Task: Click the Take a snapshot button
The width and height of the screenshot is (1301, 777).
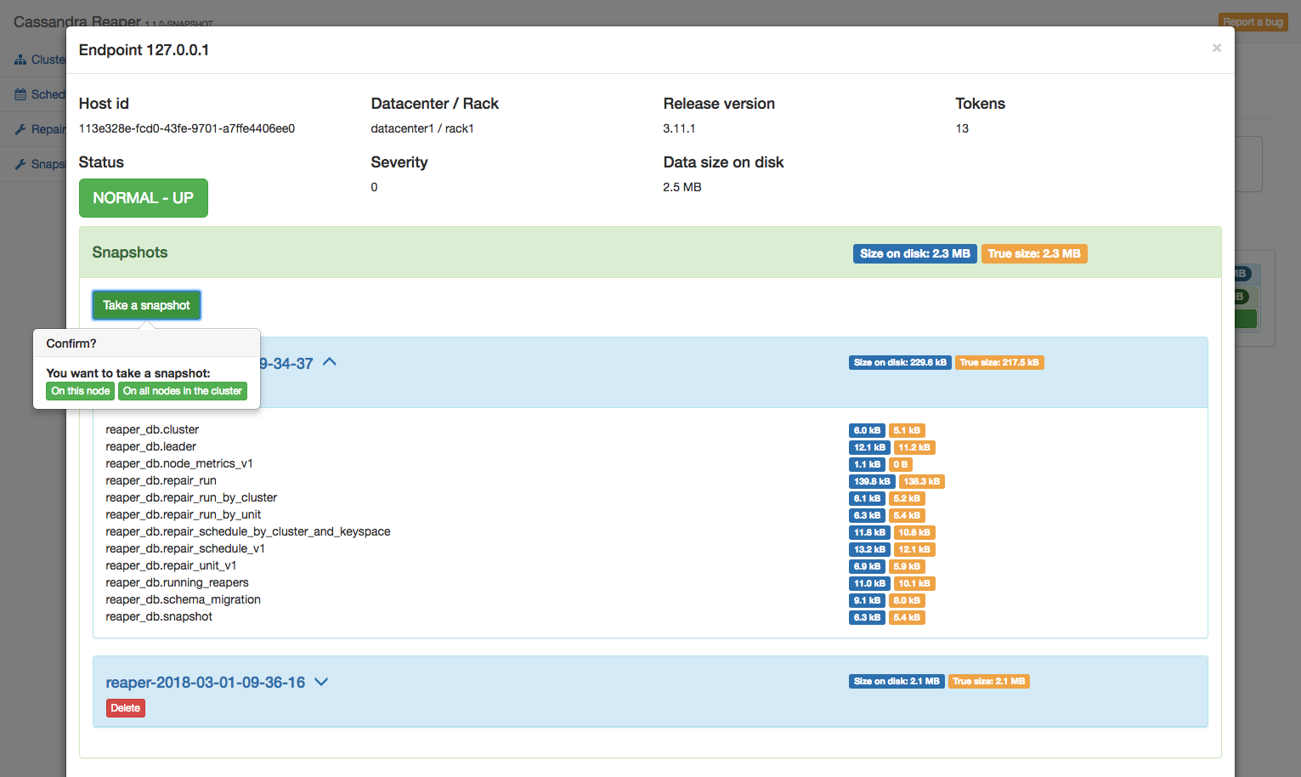Action: point(146,305)
